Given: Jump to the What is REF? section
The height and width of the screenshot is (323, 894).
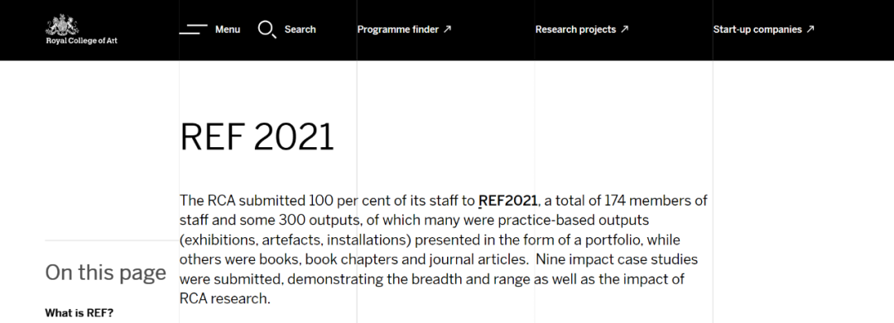Looking at the screenshot, I should pos(79,313).
